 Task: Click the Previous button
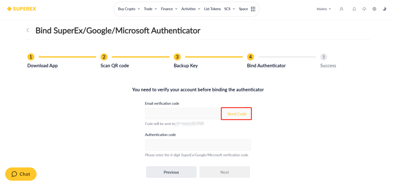[x=171, y=172]
